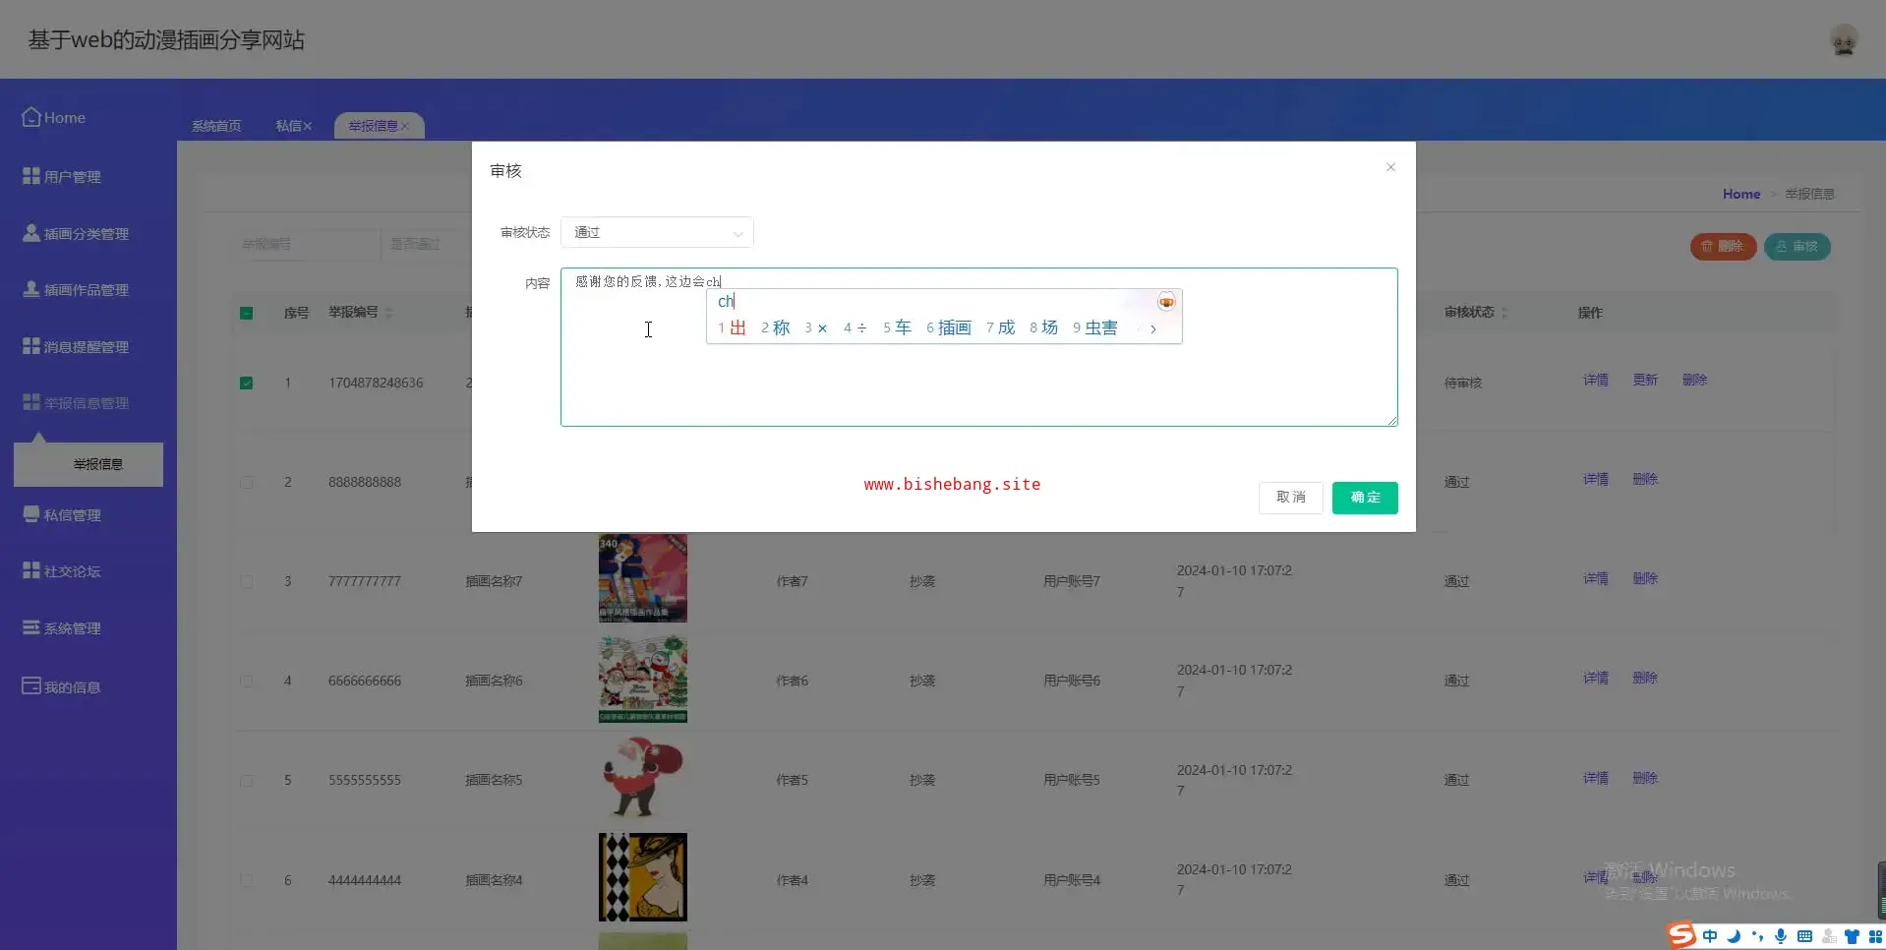Click the 取消 button in the dialog
Image resolution: width=1886 pixels, height=950 pixels.
click(x=1290, y=498)
